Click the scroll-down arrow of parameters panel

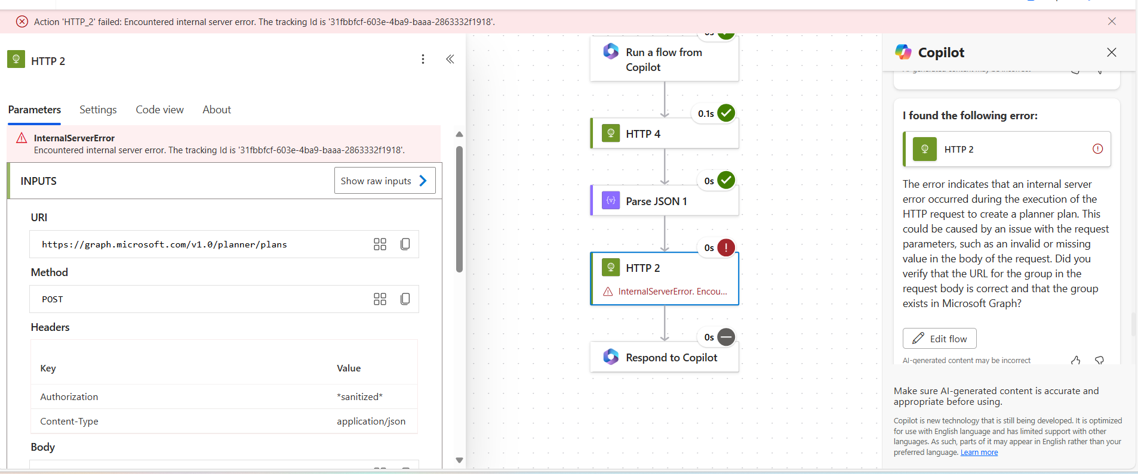pos(459,460)
